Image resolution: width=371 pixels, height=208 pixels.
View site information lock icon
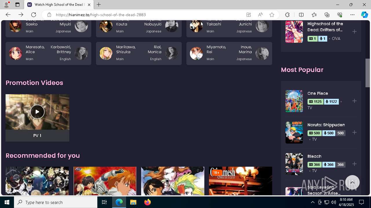[49, 15]
